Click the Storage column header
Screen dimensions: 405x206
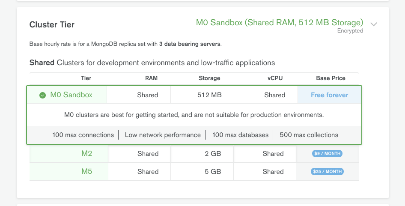pos(209,78)
